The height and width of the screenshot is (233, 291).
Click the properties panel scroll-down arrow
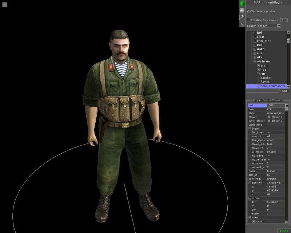[287, 222]
